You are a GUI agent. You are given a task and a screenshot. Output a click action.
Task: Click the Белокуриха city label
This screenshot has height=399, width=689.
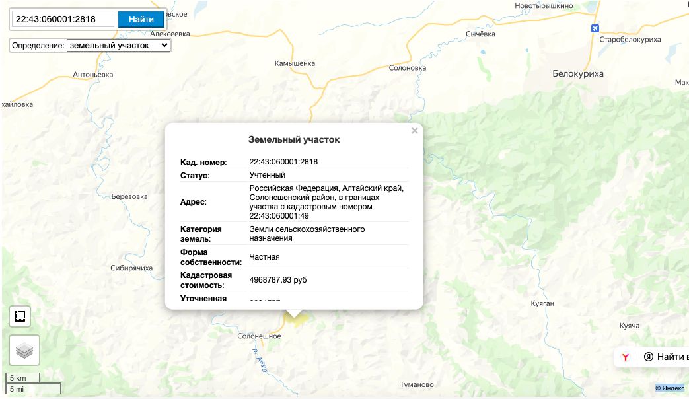(578, 74)
